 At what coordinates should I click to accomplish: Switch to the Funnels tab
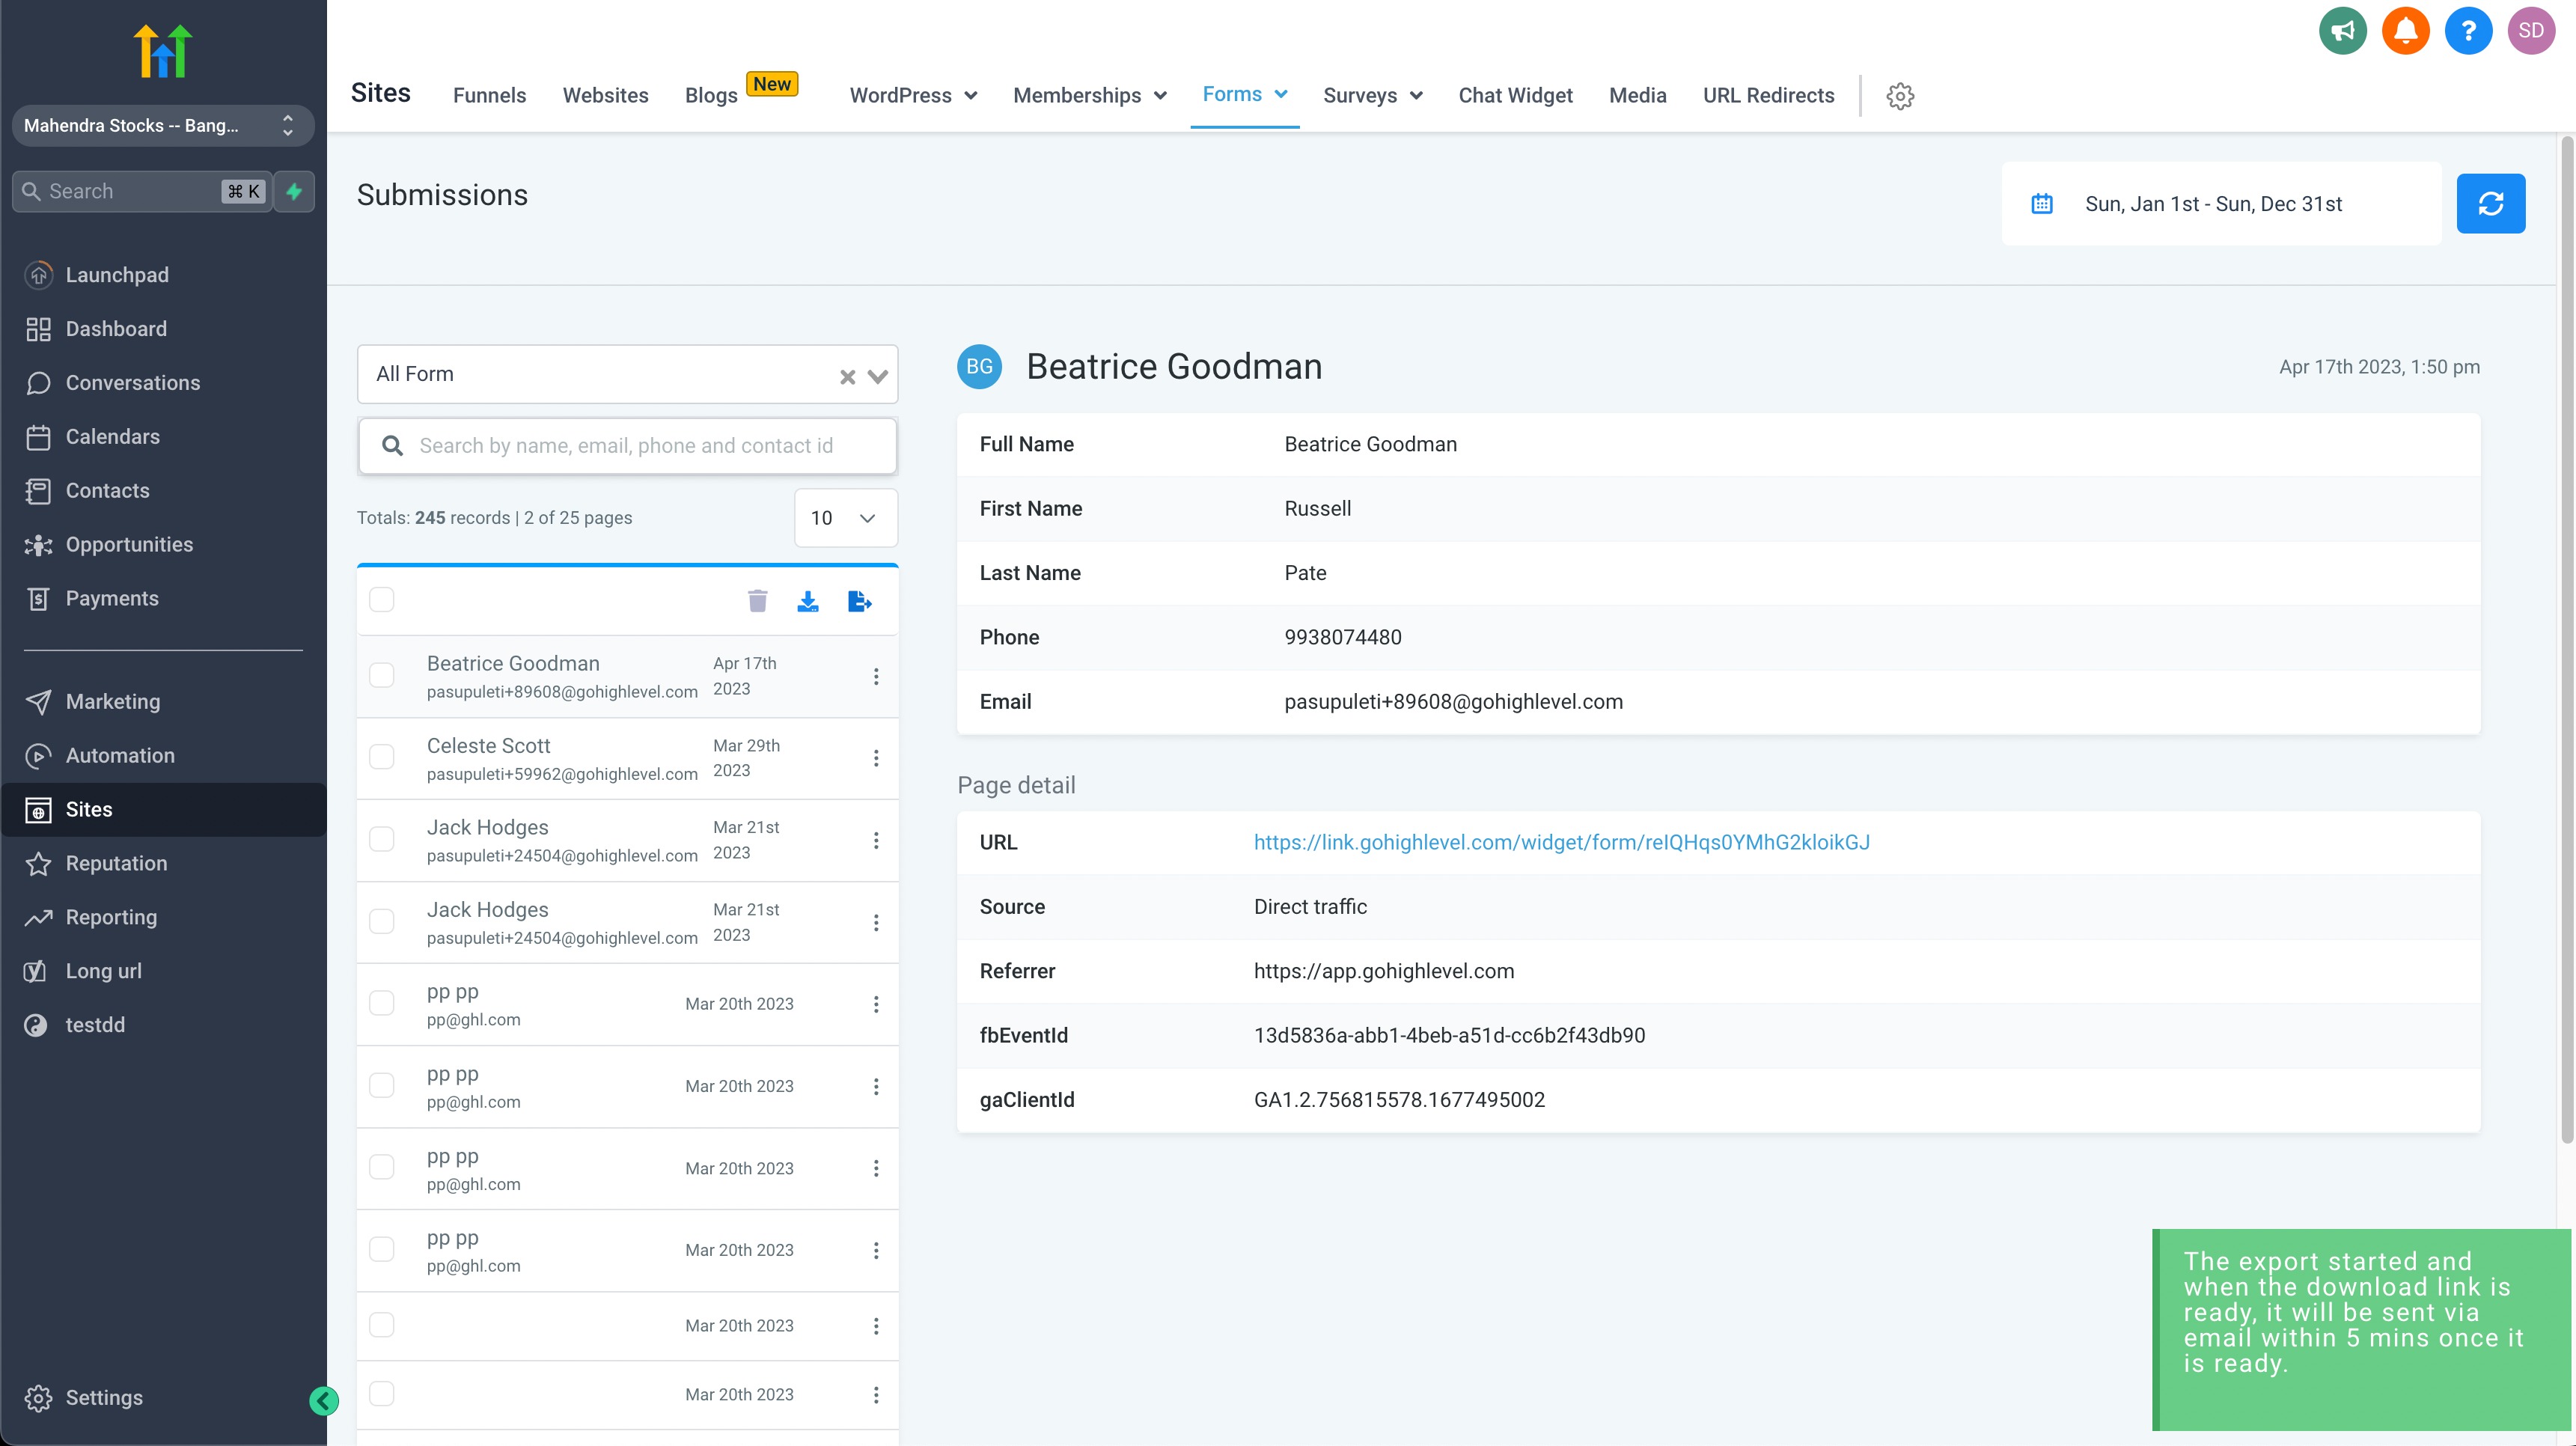coord(489,96)
